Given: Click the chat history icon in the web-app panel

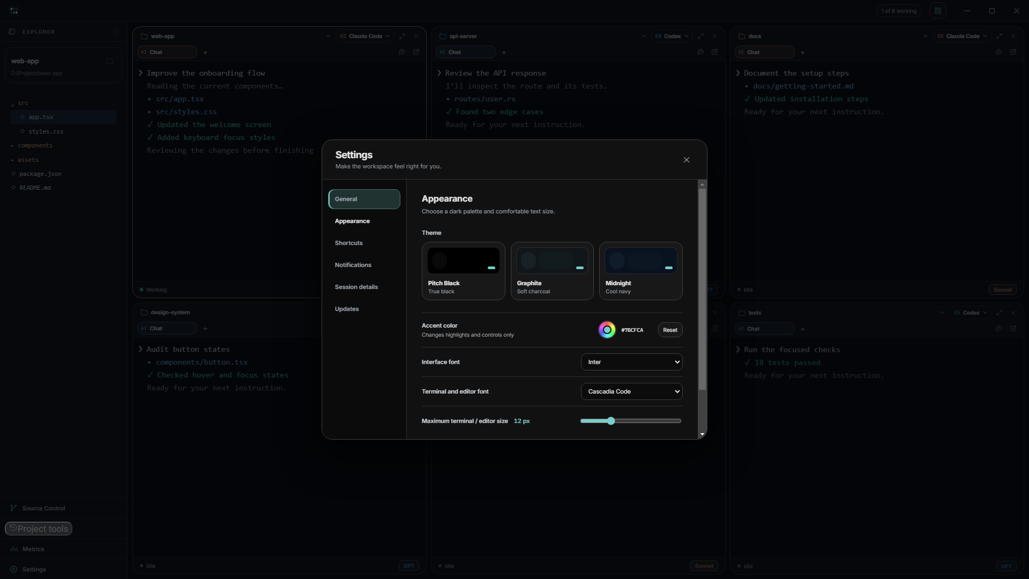Looking at the screenshot, I should point(401,52).
